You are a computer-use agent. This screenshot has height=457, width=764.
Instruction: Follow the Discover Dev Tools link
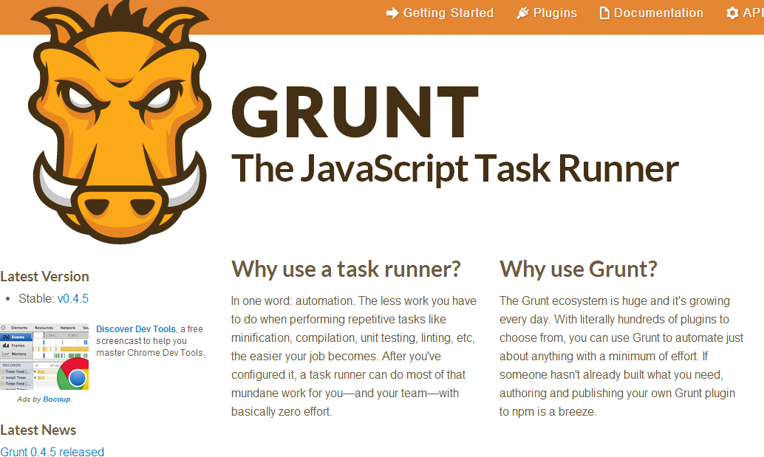click(136, 329)
